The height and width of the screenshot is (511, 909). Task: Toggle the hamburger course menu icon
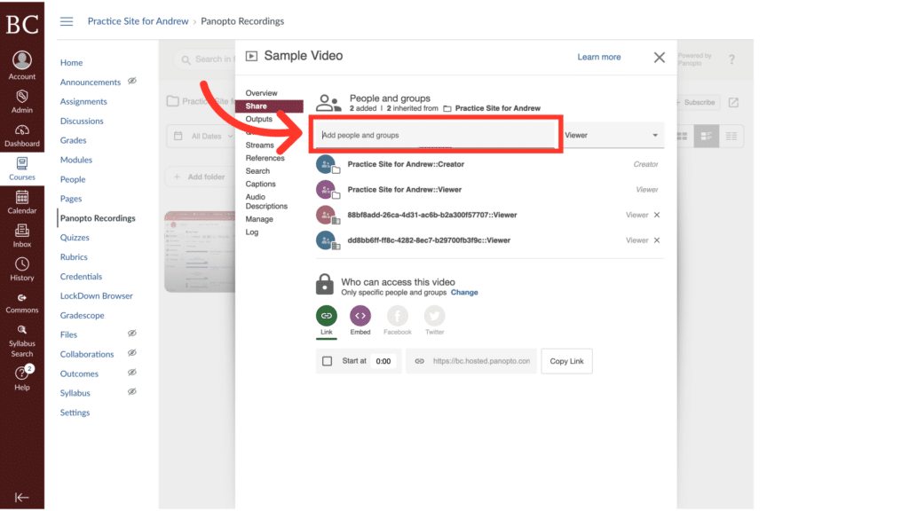(x=67, y=21)
